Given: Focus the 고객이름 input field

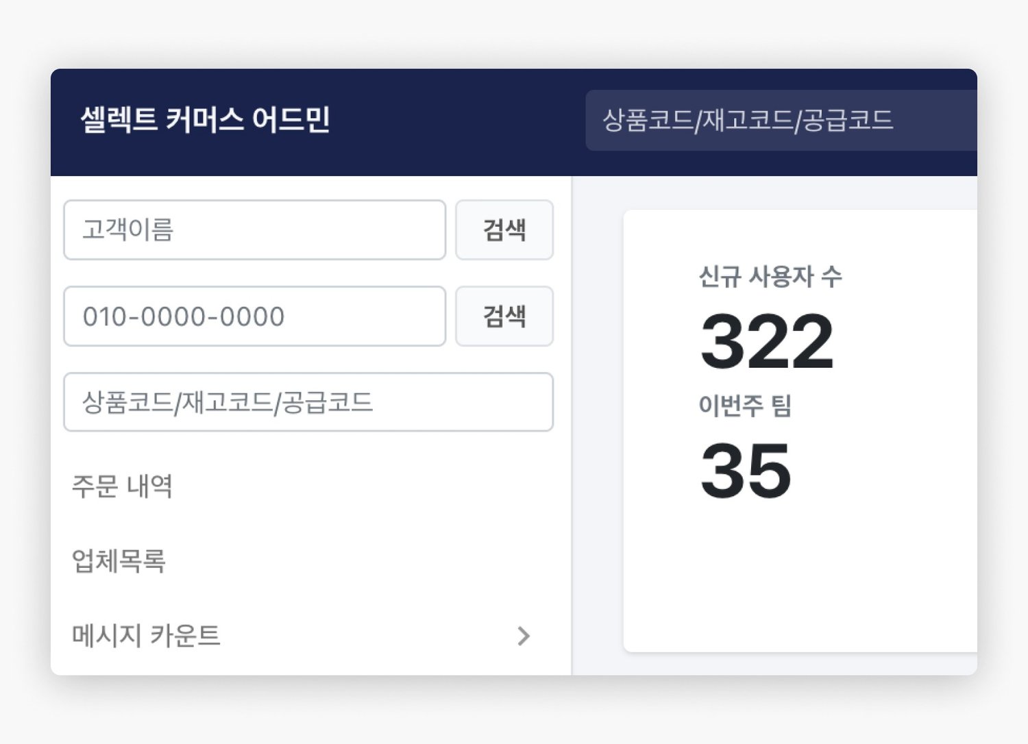Looking at the screenshot, I should 254,230.
